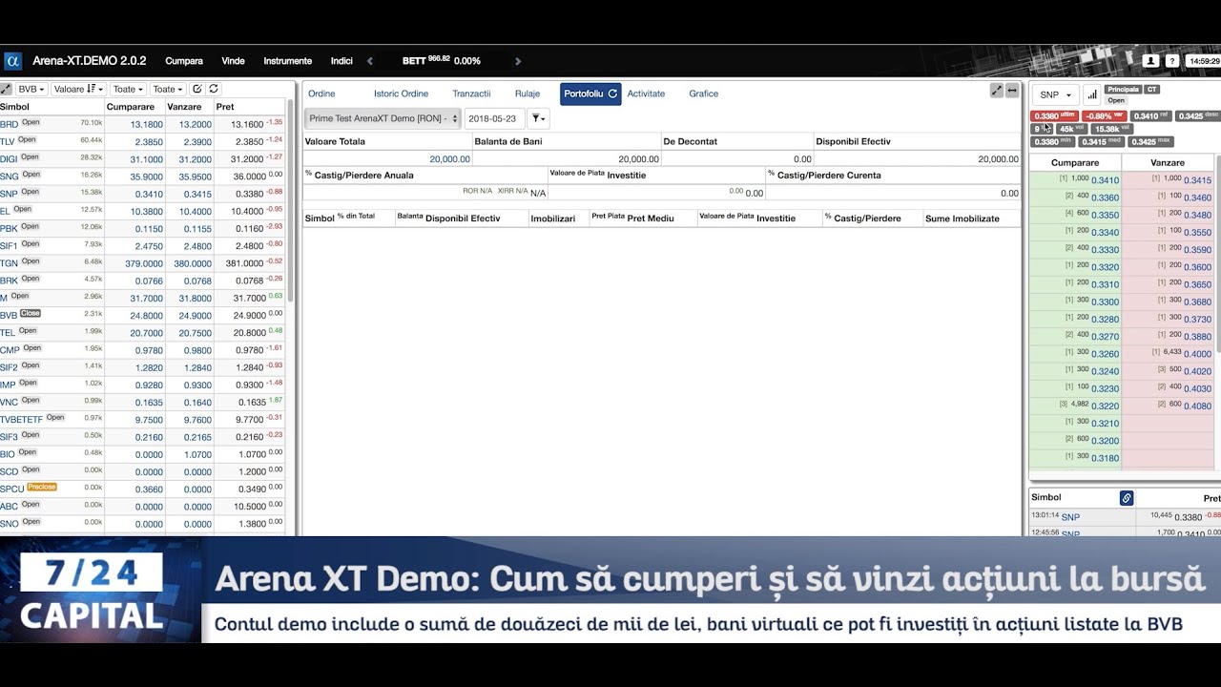Open the Valoare sort dropdown
The image size is (1221, 687).
(x=78, y=89)
